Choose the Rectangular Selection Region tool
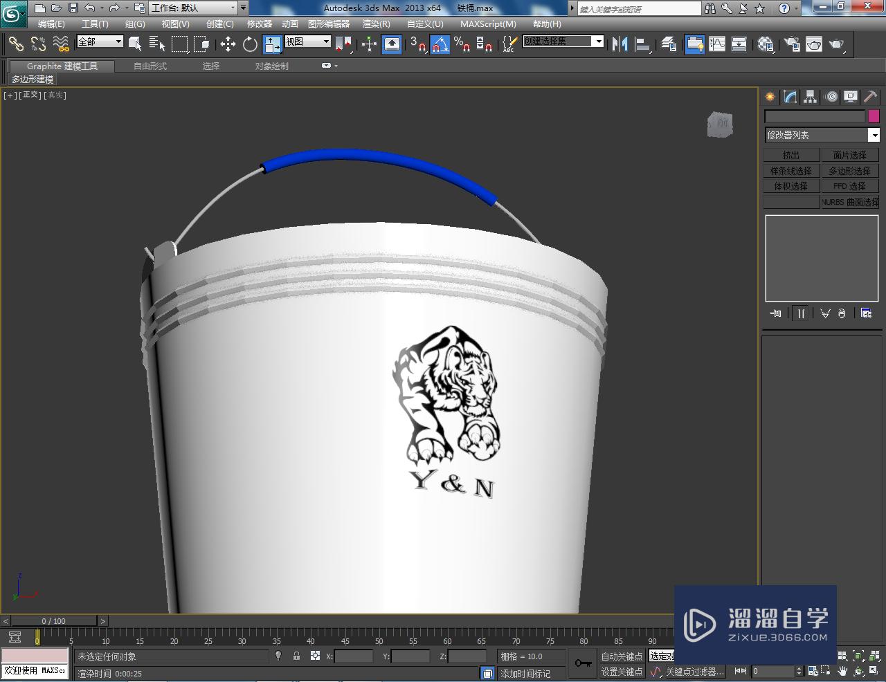 click(179, 44)
